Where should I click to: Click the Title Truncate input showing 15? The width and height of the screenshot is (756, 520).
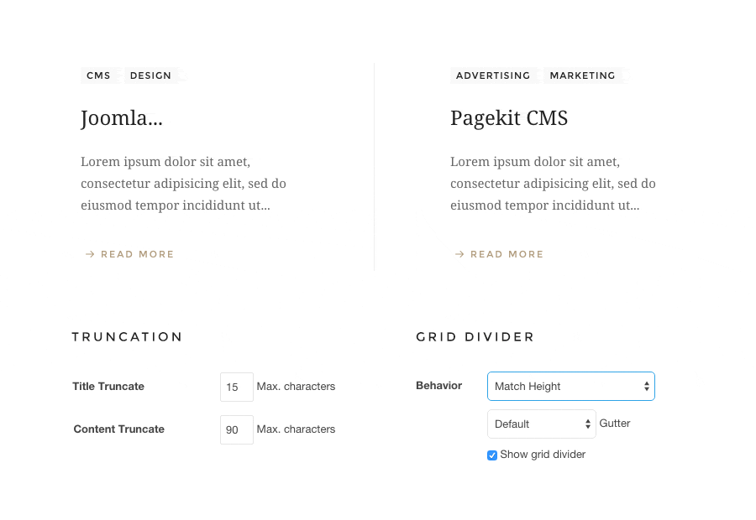click(x=236, y=387)
